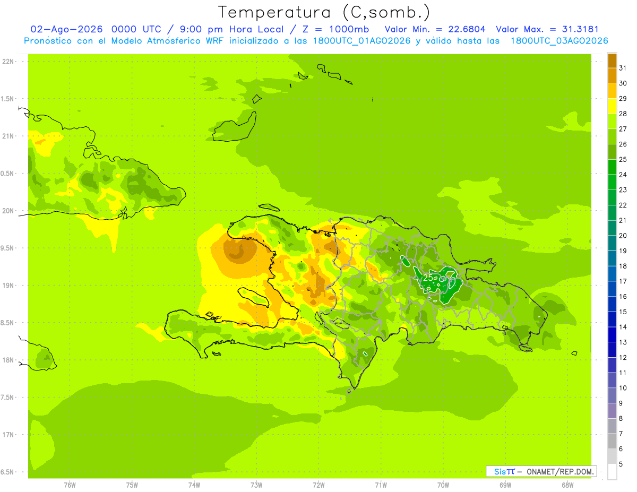The image size is (637, 492).
Task: Click the "74W" longitude axis label
Action: coord(194,485)
